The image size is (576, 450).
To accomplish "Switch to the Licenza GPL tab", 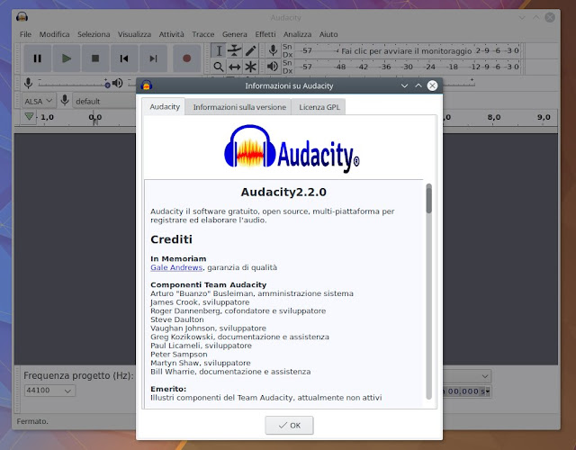I will [x=319, y=107].
